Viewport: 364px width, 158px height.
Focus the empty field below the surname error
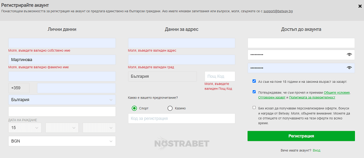coord(62,76)
